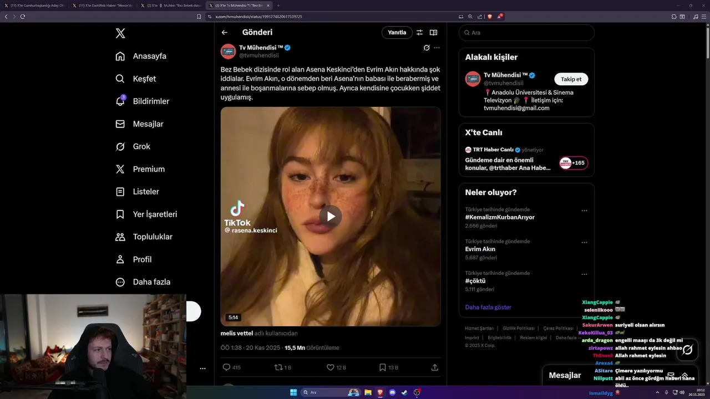Open more options for #çöktü trend

point(584,274)
